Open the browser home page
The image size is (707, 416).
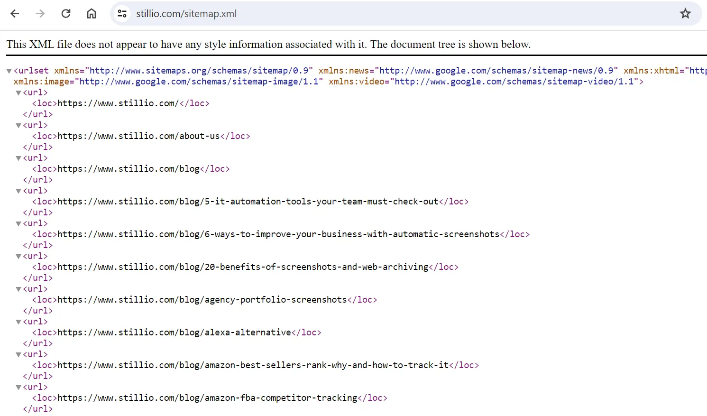tap(92, 14)
